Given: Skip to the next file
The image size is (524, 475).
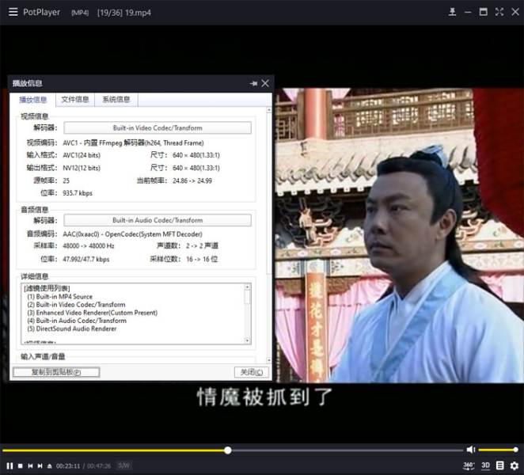Looking at the screenshot, I should pyautogui.click(x=40, y=466).
